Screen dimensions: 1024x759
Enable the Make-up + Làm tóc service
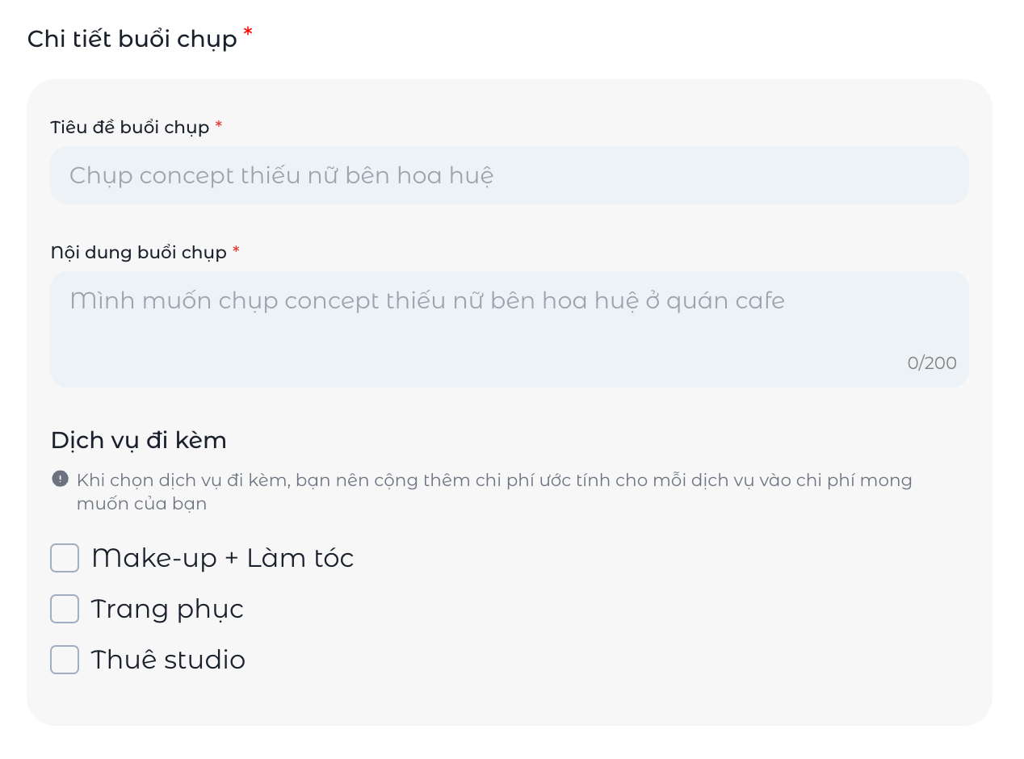click(64, 558)
